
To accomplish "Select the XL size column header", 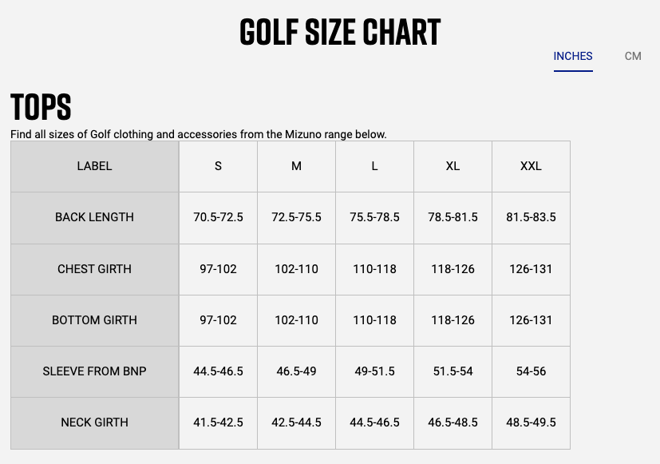I will [453, 166].
